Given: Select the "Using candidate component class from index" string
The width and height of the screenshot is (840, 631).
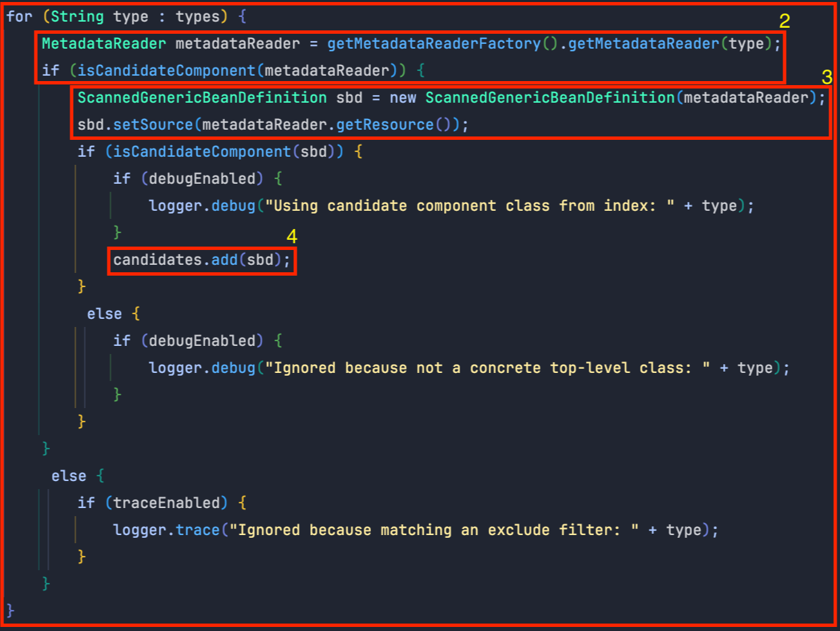Looking at the screenshot, I should [x=470, y=206].
